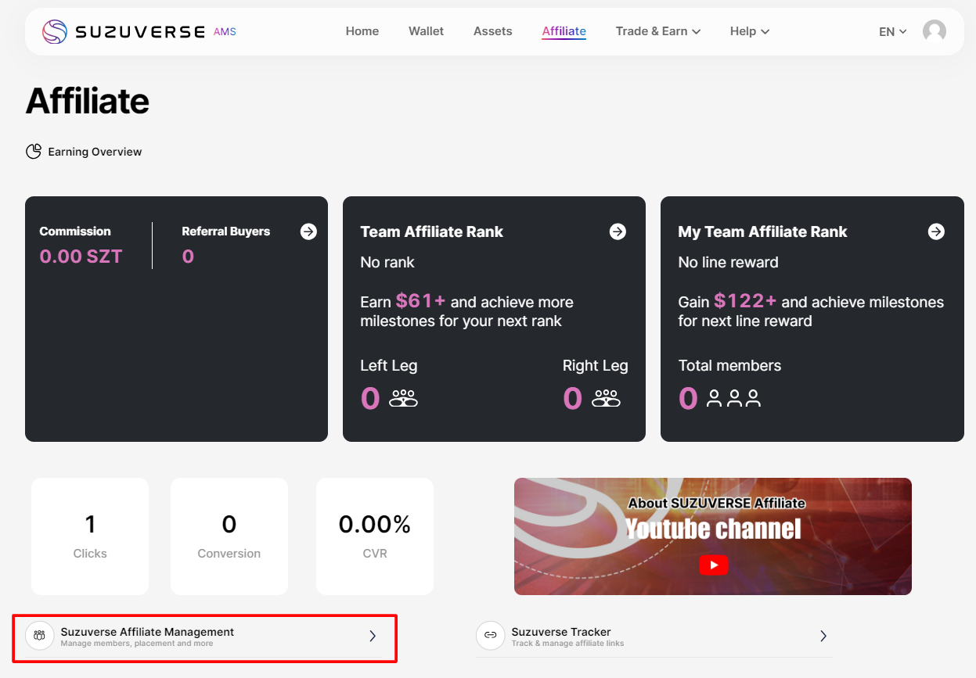Click the Clicks statistic card

[x=90, y=536]
